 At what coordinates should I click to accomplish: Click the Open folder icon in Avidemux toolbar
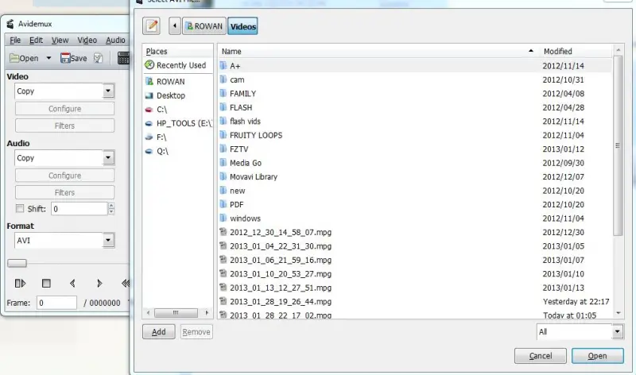(x=14, y=58)
